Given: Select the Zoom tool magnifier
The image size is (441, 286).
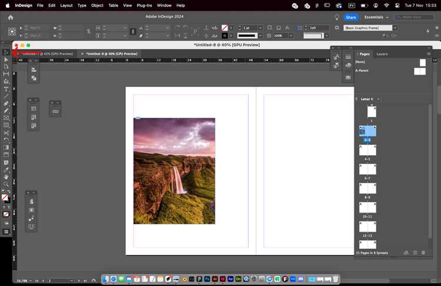Looking at the screenshot, I should click(x=6, y=184).
